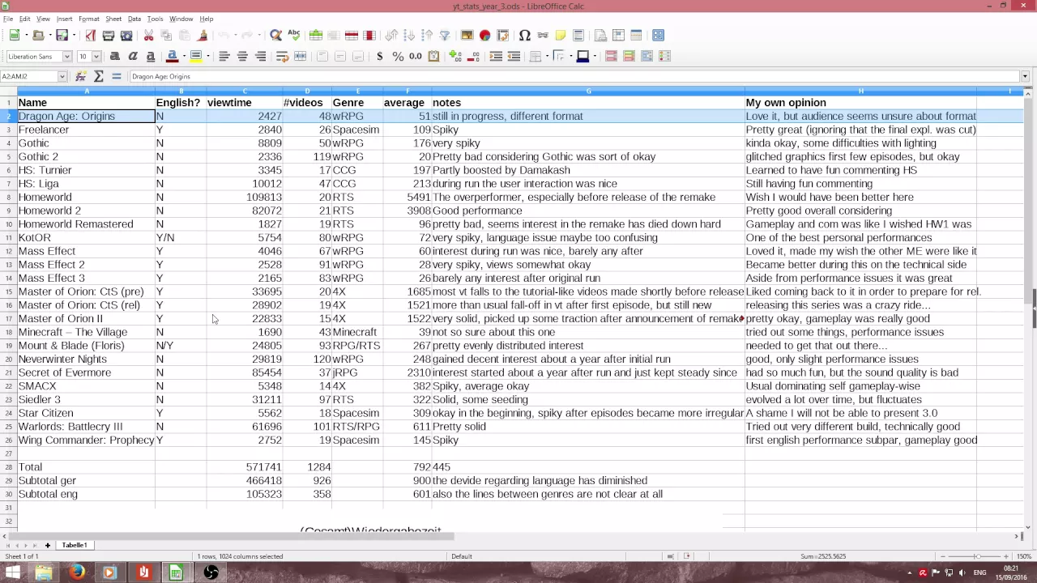Toggle Align Right
Image resolution: width=1037 pixels, height=583 pixels.
coord(261,57)
